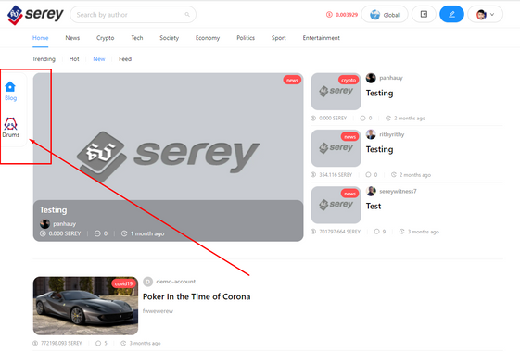Open rithyrithy's Testing post thumbnail
520x352 pixels.
pyautogui.click(x=336, y=148)
